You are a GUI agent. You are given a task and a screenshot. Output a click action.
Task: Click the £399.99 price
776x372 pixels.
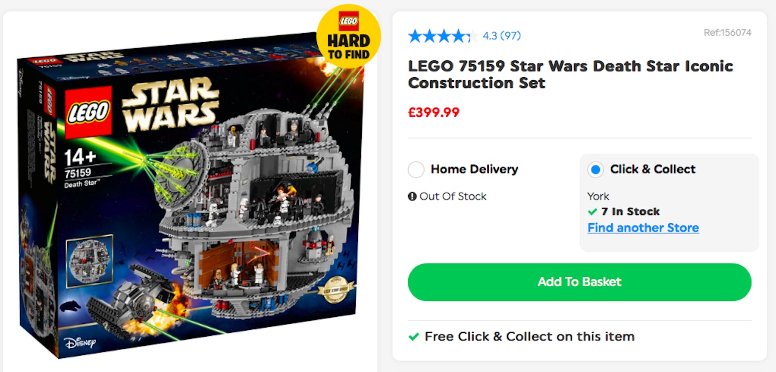[x=434, y=113]
